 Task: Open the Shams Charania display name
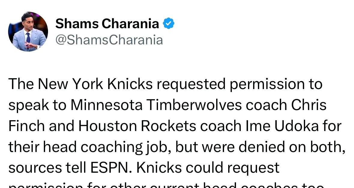coord(107,23)
